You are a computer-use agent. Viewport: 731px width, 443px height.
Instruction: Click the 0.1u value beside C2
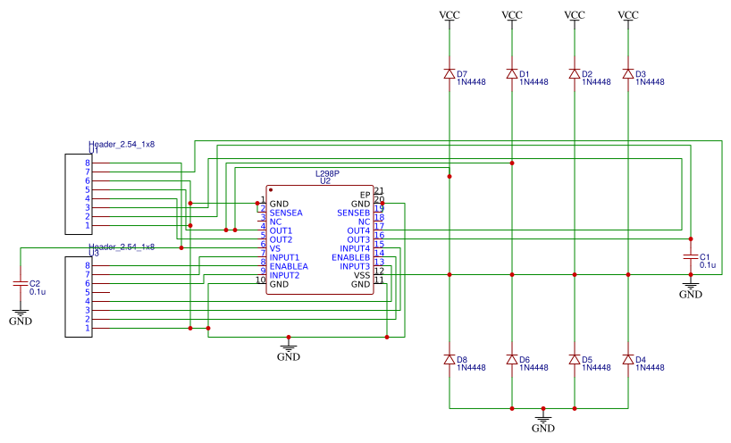38,292
